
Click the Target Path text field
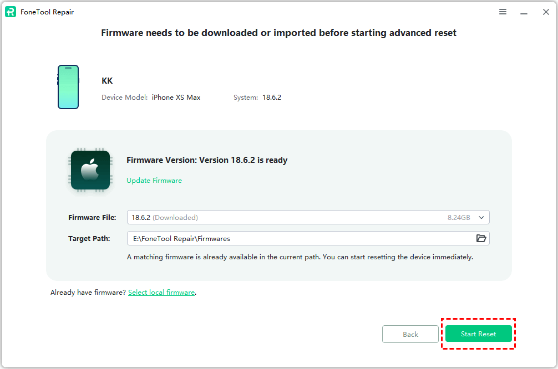(x=300, y=238)
